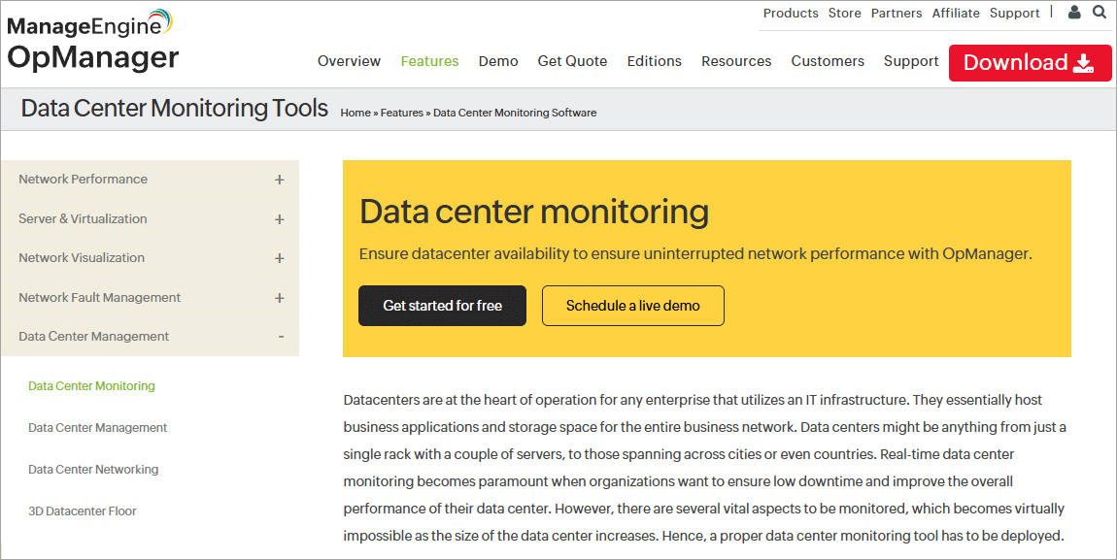Click Get Quote in navigation
1117x560 pixels.
pyautogui.click(x=572, y=61)
